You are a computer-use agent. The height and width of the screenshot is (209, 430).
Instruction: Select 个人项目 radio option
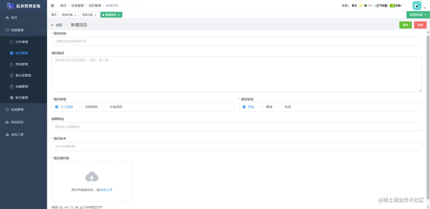click(64, 107)
